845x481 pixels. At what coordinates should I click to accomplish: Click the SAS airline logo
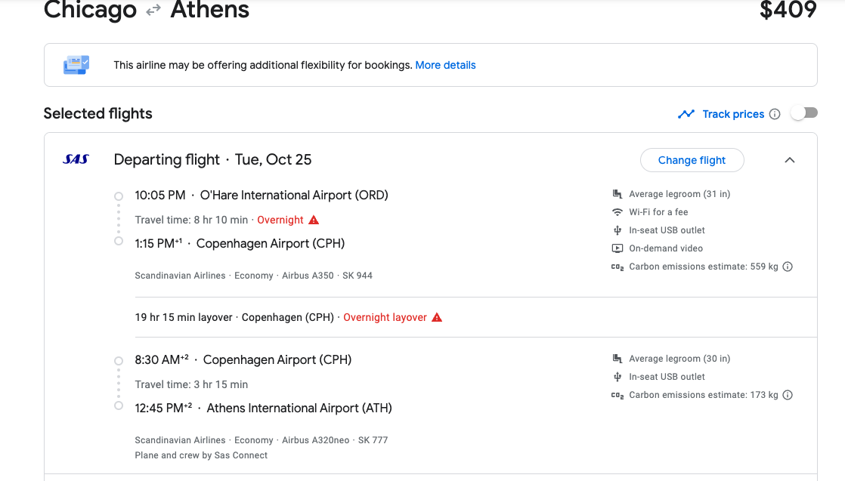coord(76,159)
